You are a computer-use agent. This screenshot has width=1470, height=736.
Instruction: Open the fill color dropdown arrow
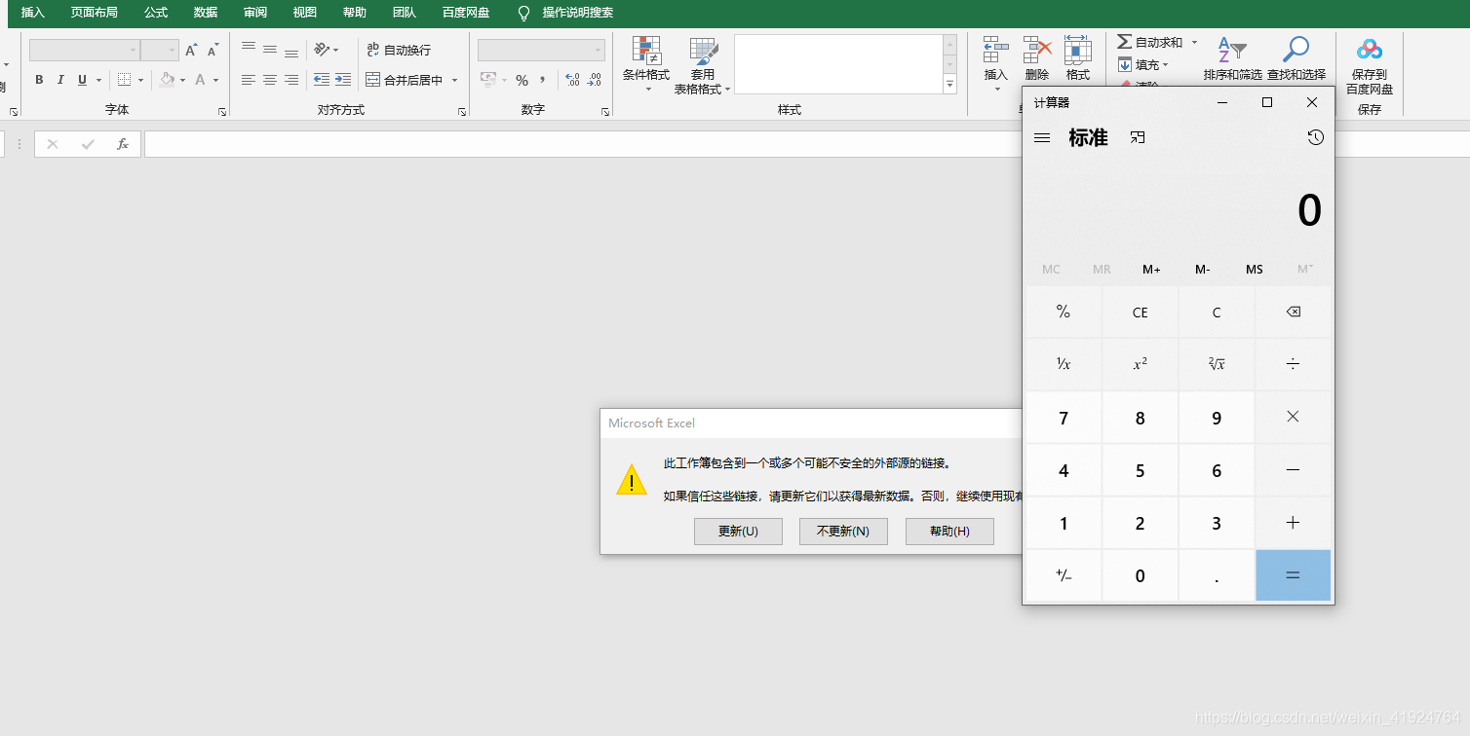[183, 80]
